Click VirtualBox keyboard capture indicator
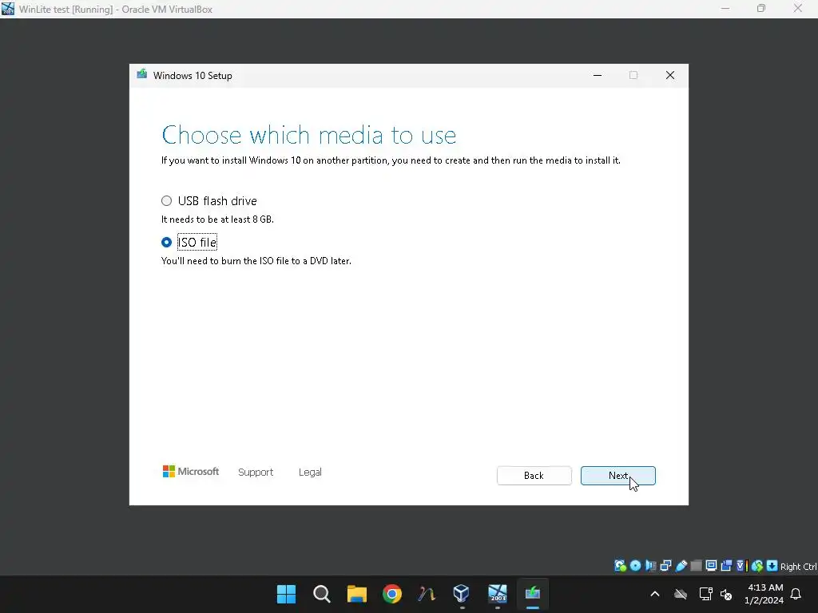Image resolution: width=818 pixels, height=613 pixels. 772,566
